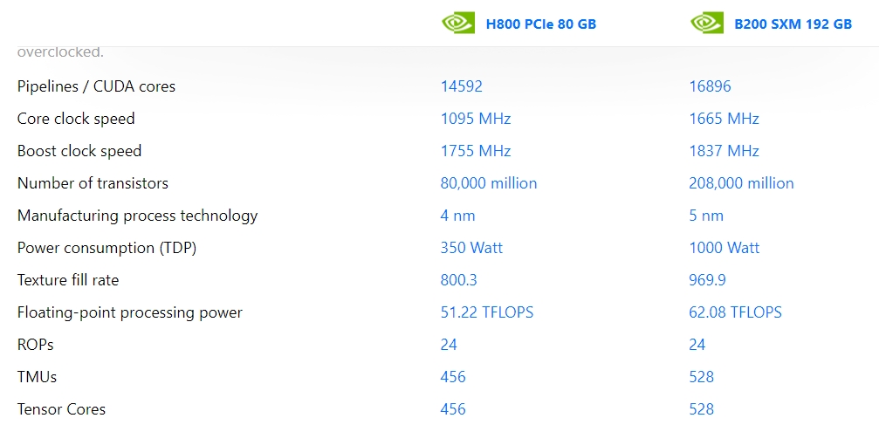879x425 pixels.
Task: Click the 14592 CUDA cores value
Action: (462, 86)
